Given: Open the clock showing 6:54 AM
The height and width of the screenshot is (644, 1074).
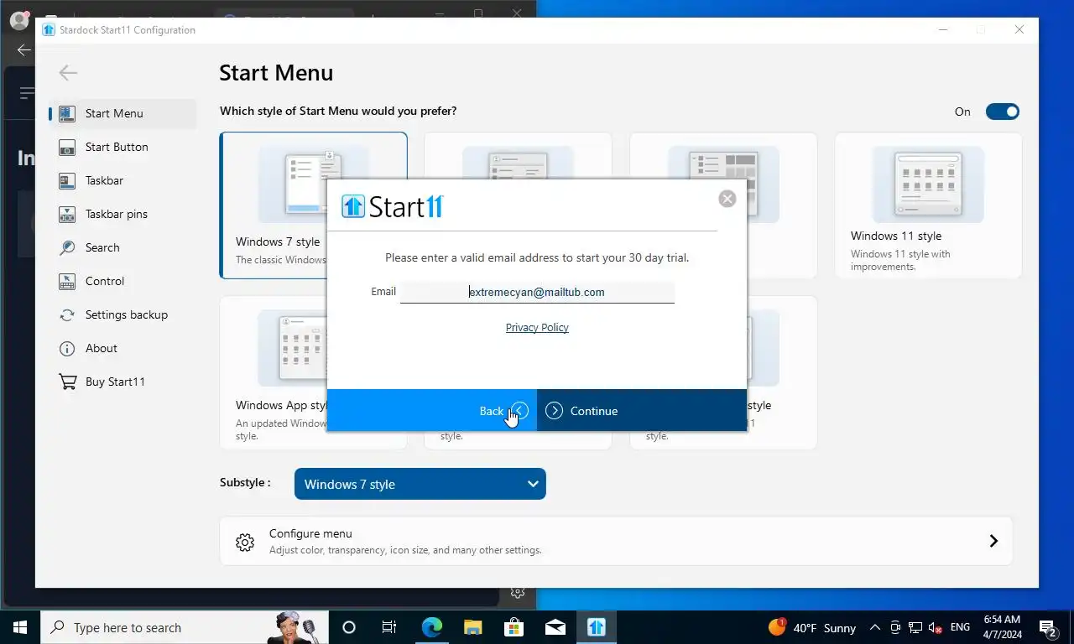Looking at the screenshot, I should pos(1001,627).
